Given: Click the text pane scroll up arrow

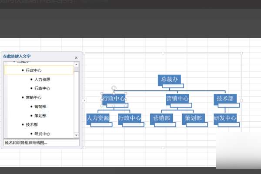Looking at the screenshot, I should [x=77, y=65].
